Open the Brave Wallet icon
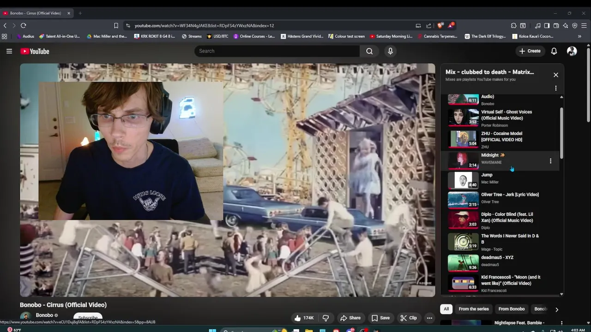This screenshot has height=332, width=591. [x=556, y=25]
